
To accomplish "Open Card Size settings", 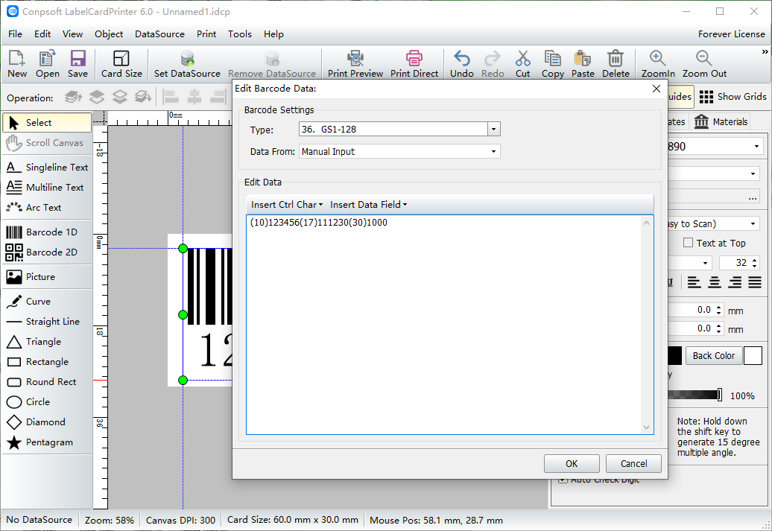I will pos(121,64).
